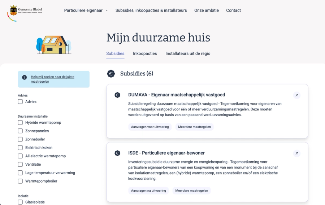Click the Duurzame installatie section label
The height and width of the screenshot is (205, 325).
click(33, 116)
